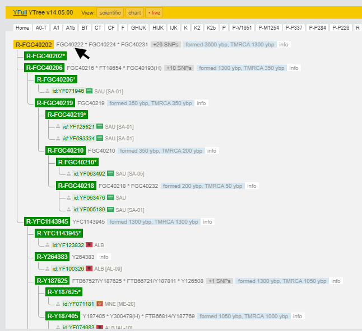This screenshot has height=331, width=362.
Task: Click person icon before id:YF063476
Action: click(68, 197)
